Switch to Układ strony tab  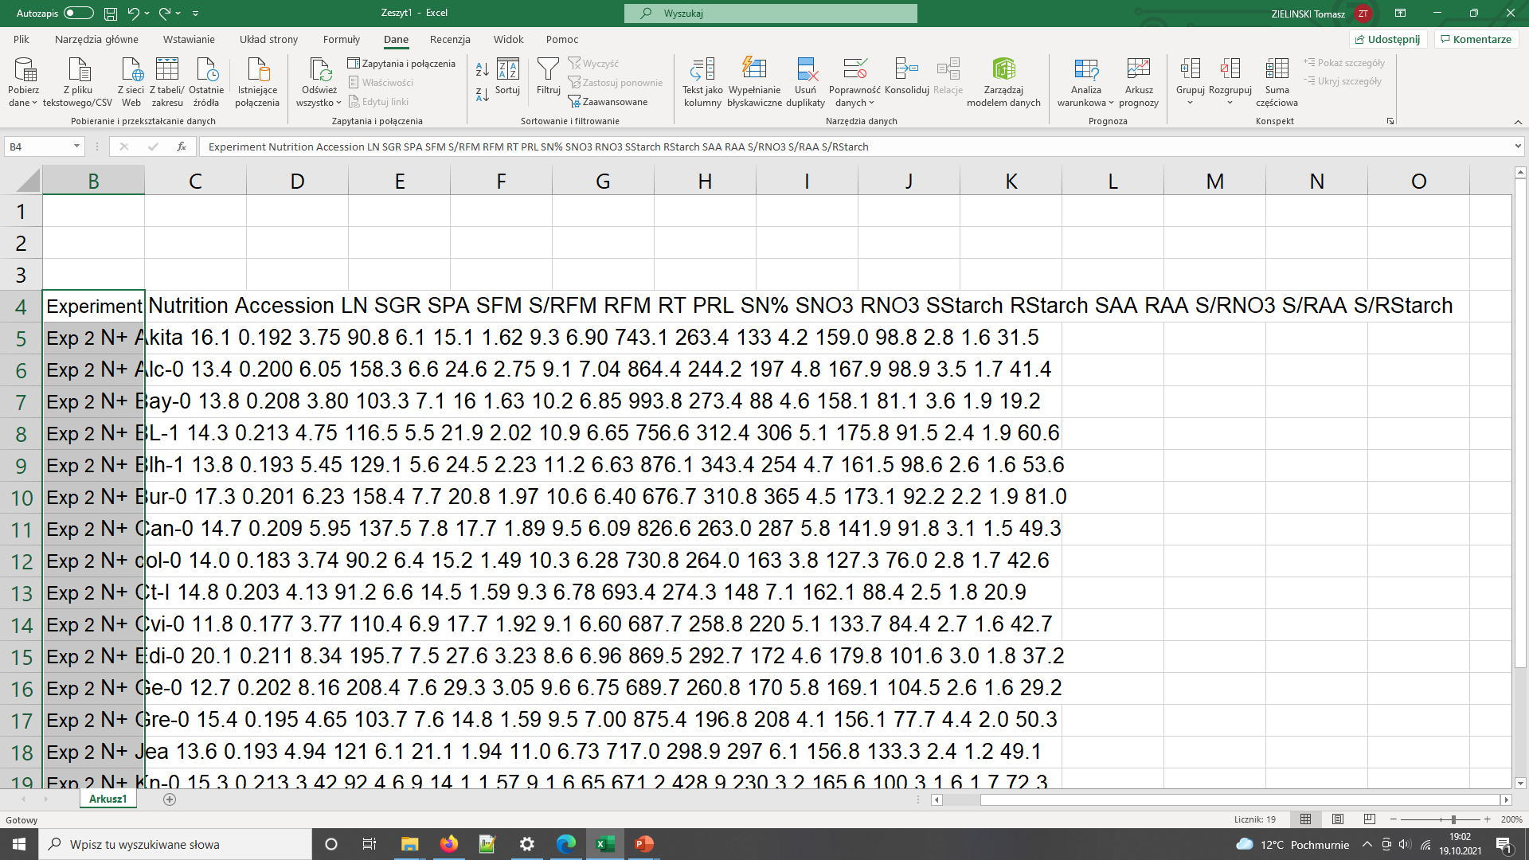pyautogui.click(x=268, y=39)
